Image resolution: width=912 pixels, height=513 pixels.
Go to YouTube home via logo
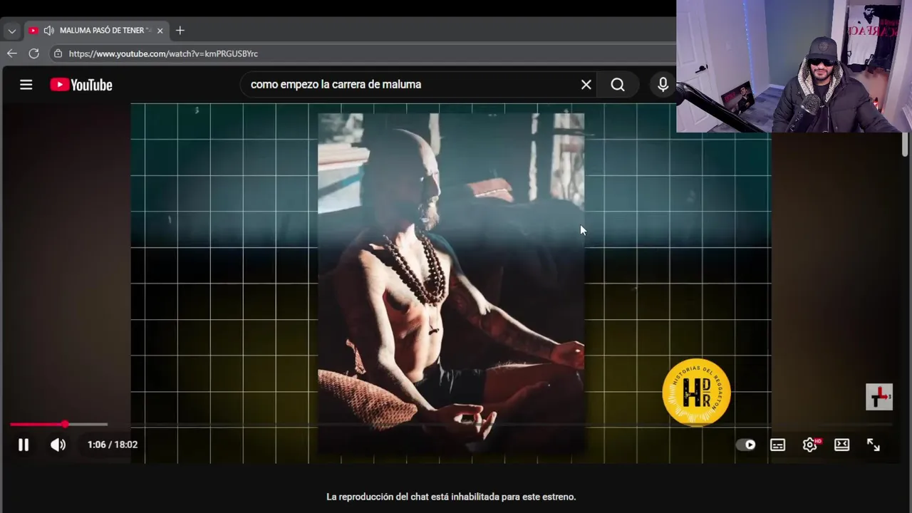click(x=81, y=85)
